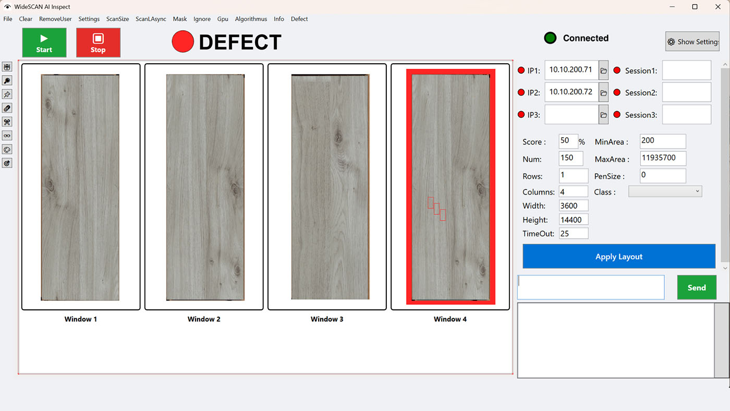This screenshot has height=411, width=730.
Task: Open the Algorithmus menu
Action: [x=251, y=19]
